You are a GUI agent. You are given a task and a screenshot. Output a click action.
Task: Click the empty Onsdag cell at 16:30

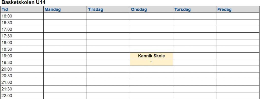(x=151, y=23)
